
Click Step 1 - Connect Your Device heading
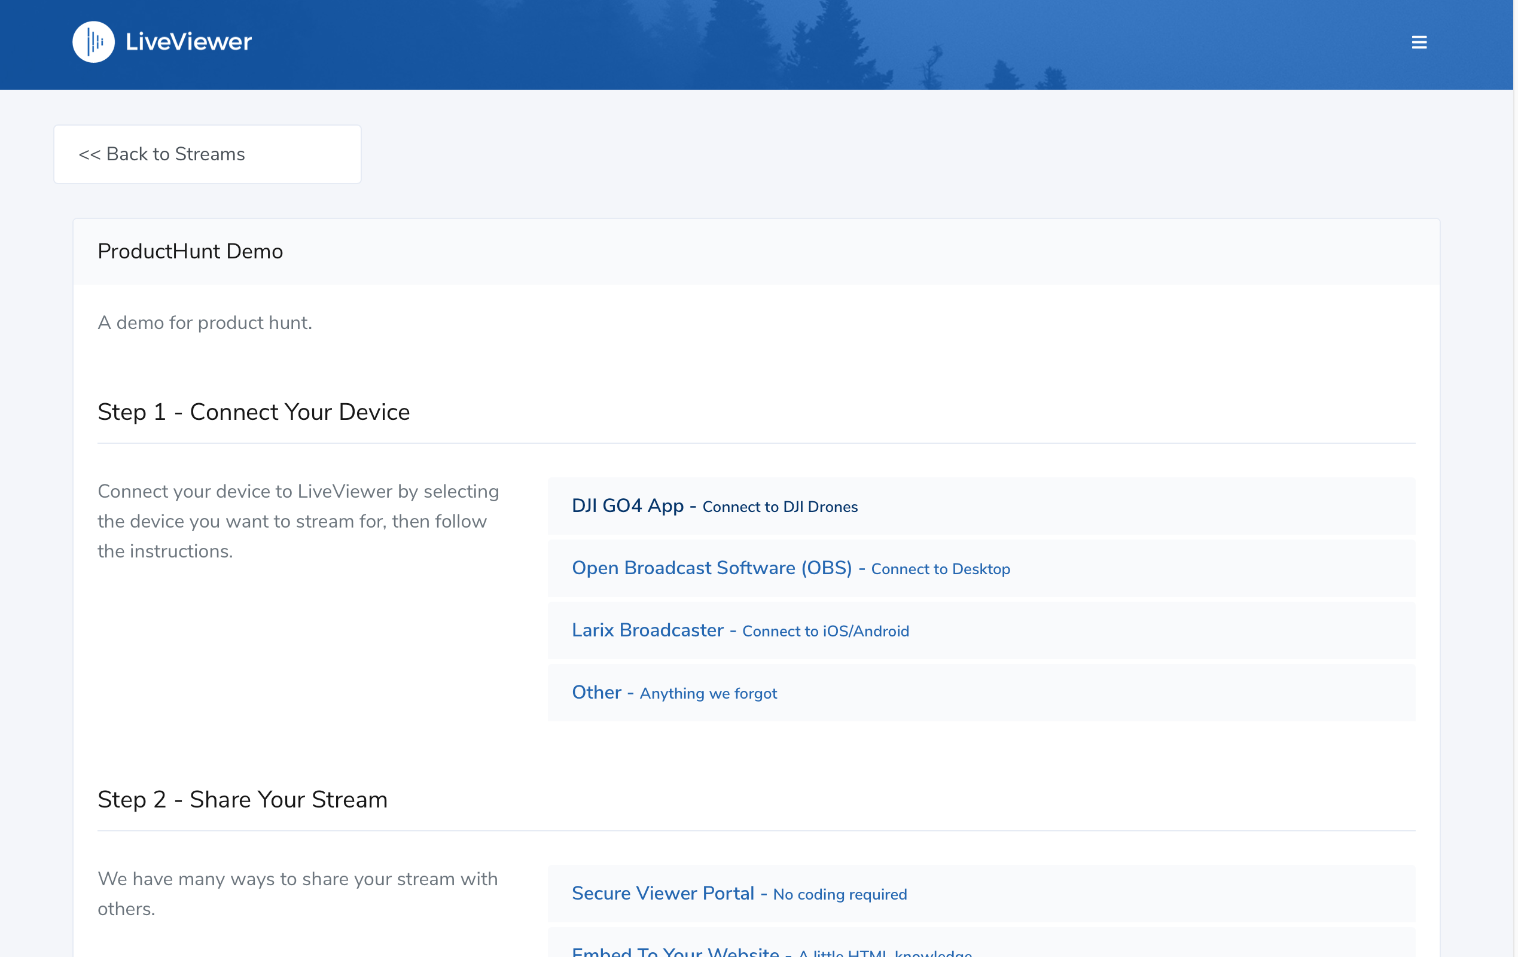(x=254, y=412)
